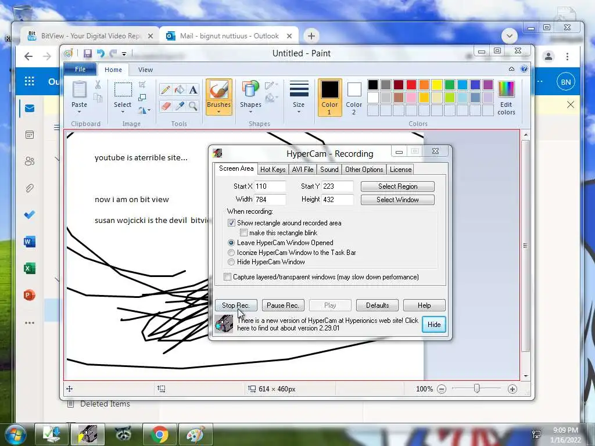Expand the Paste dropdown arrow
Image resolution: width=595 pixels, height=446 pixels.
point(79,112)
